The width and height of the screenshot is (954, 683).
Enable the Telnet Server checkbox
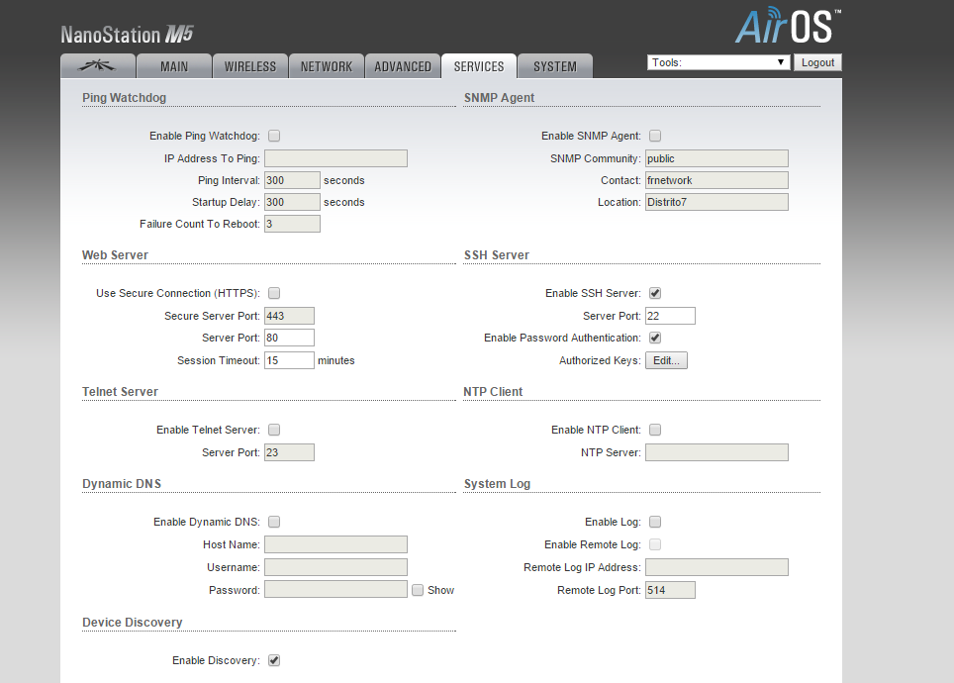[274, 430]
